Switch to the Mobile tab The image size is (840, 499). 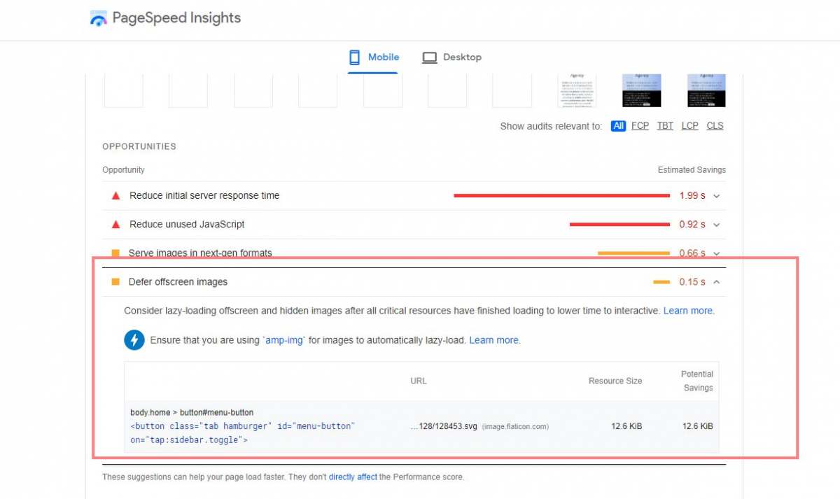click(374, 57)
